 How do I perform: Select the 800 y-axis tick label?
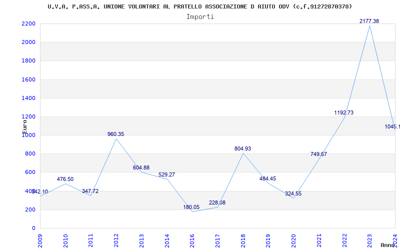point(30,154)
